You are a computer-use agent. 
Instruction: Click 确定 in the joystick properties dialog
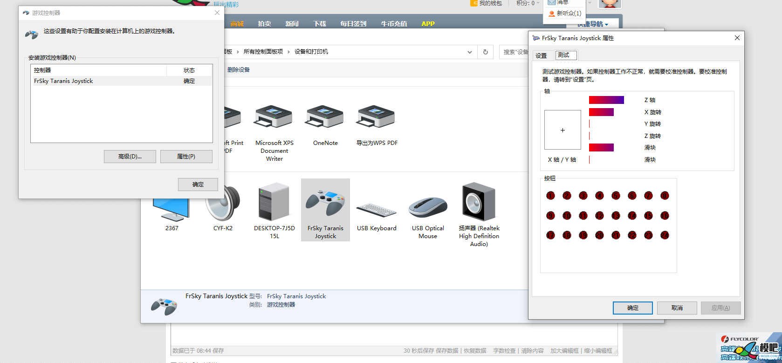633,308
